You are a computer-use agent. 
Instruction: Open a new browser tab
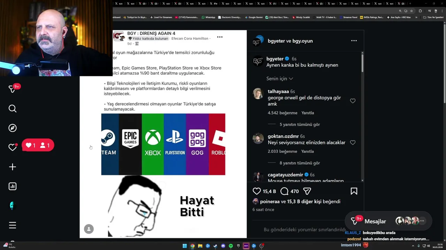point(410,3)
